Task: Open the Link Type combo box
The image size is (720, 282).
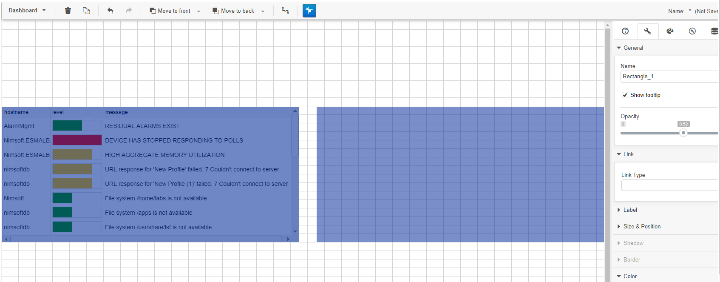Action: (x=670, y=185)
